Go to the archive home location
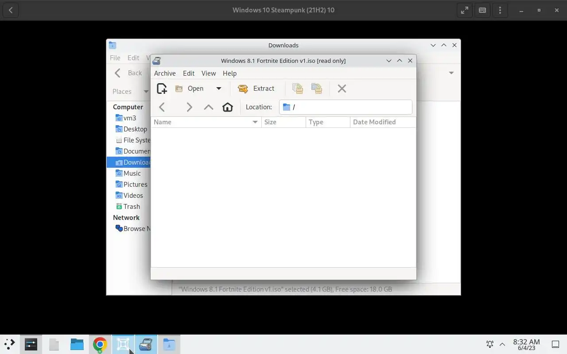This screenshot has width=567, height=354. pyautogui.click(x=228, y=107)
